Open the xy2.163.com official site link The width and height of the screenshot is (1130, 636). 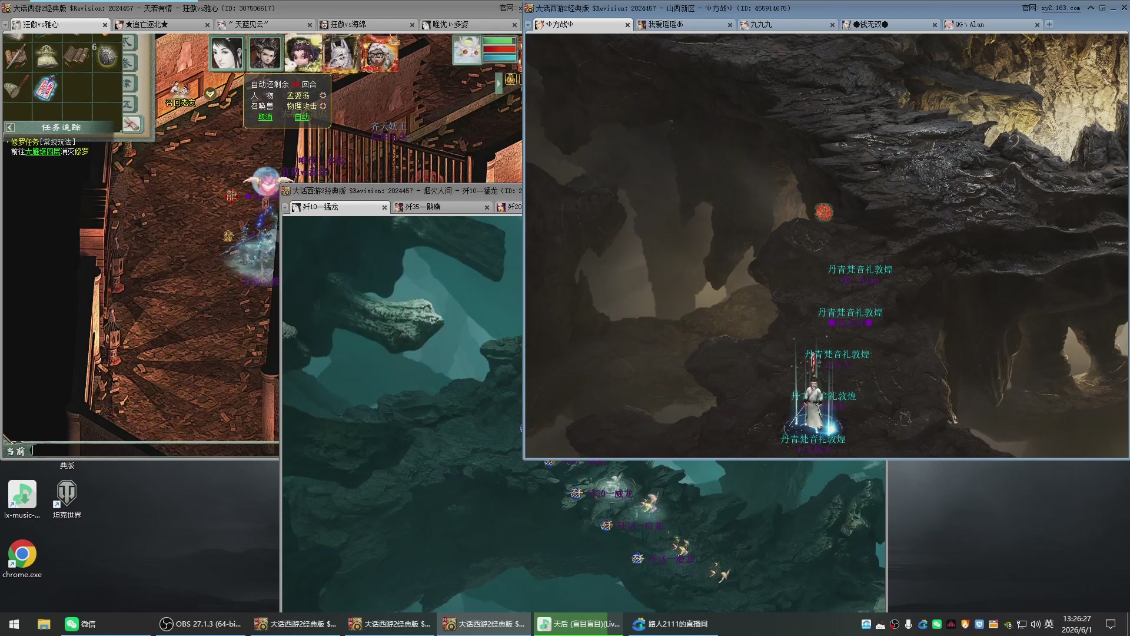[1061, 8]
